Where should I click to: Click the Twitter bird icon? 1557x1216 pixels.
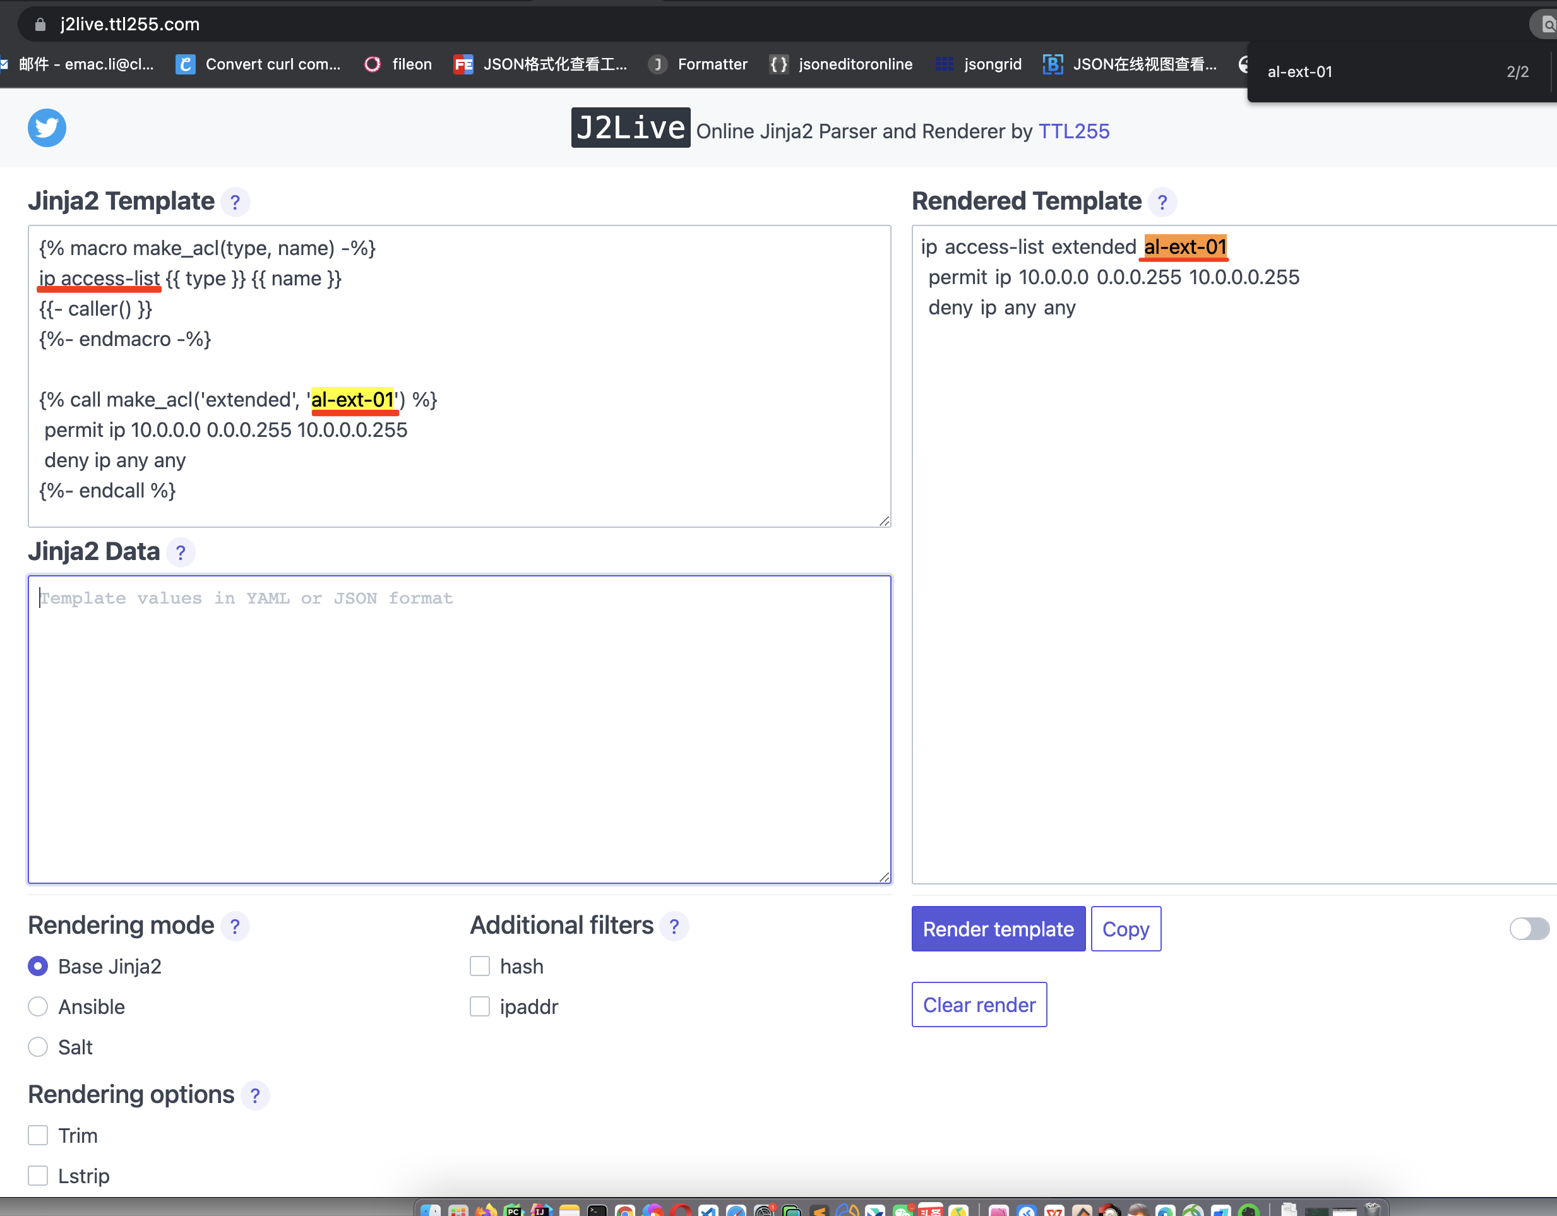(x=47, y=128)
